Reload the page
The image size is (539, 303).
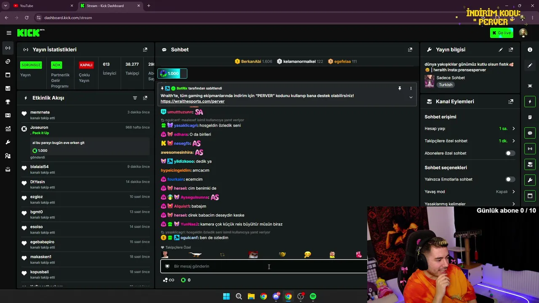[x=27, y=18]
